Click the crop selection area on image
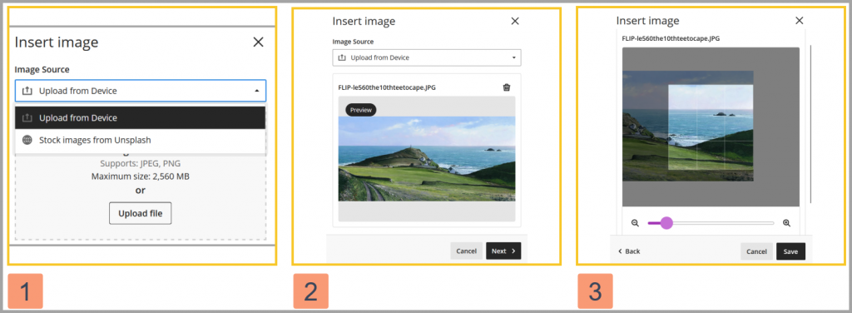The height and width of the screenshot is (313, 852). tap(711, 127)
